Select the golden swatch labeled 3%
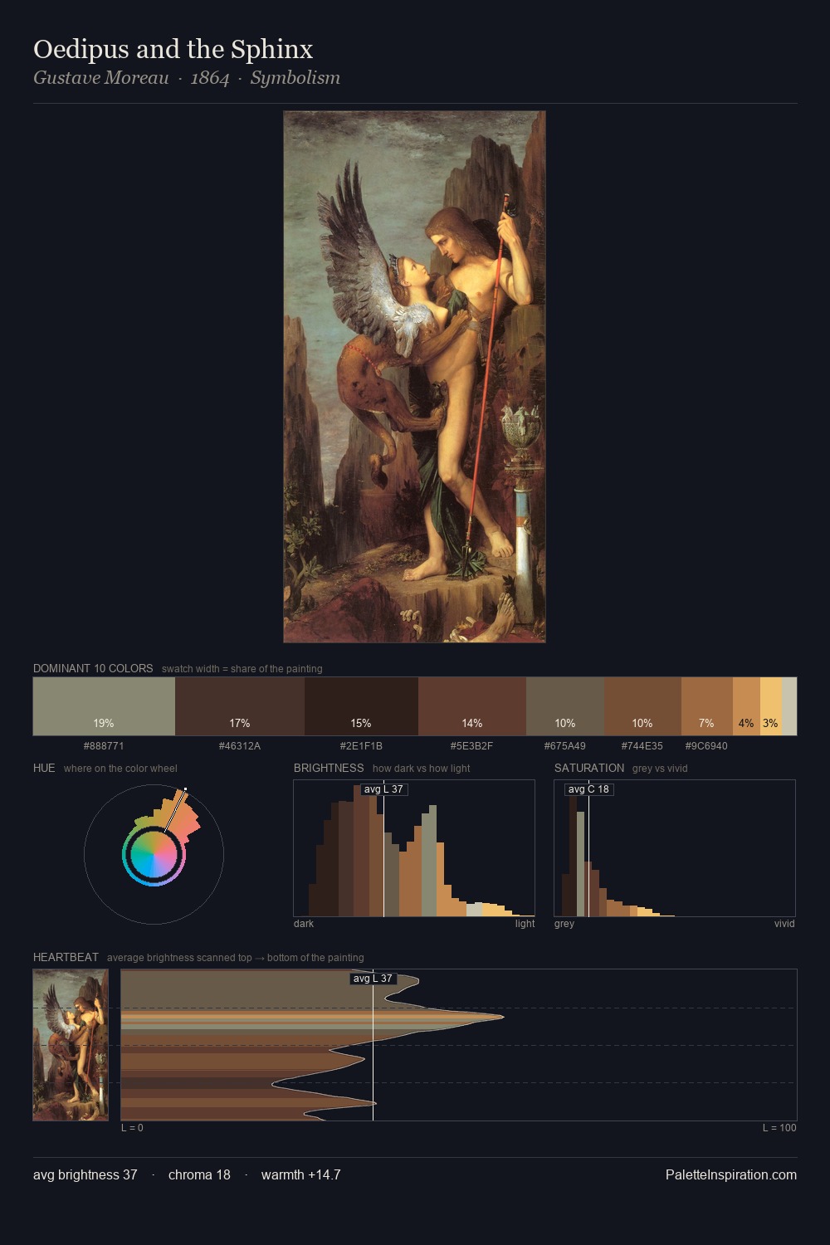Screen dimensions: 830x1245 point(771,706)
